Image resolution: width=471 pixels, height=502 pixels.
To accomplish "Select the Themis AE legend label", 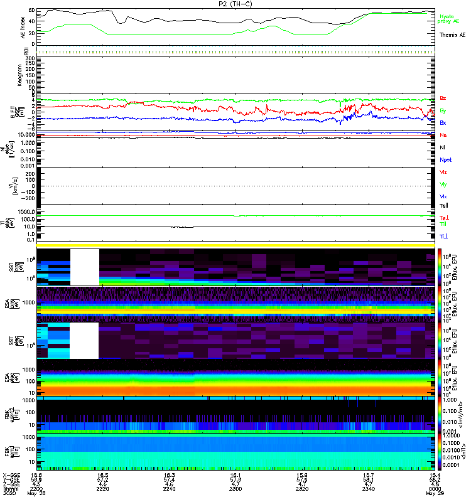I will (x=452, y=35).
